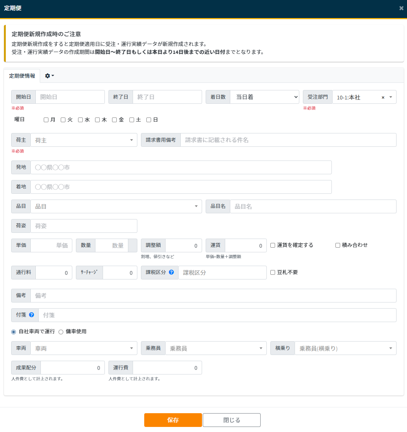Click the 開始日 date input field
This screenshot has height=432, width=407.
(70, 97)
